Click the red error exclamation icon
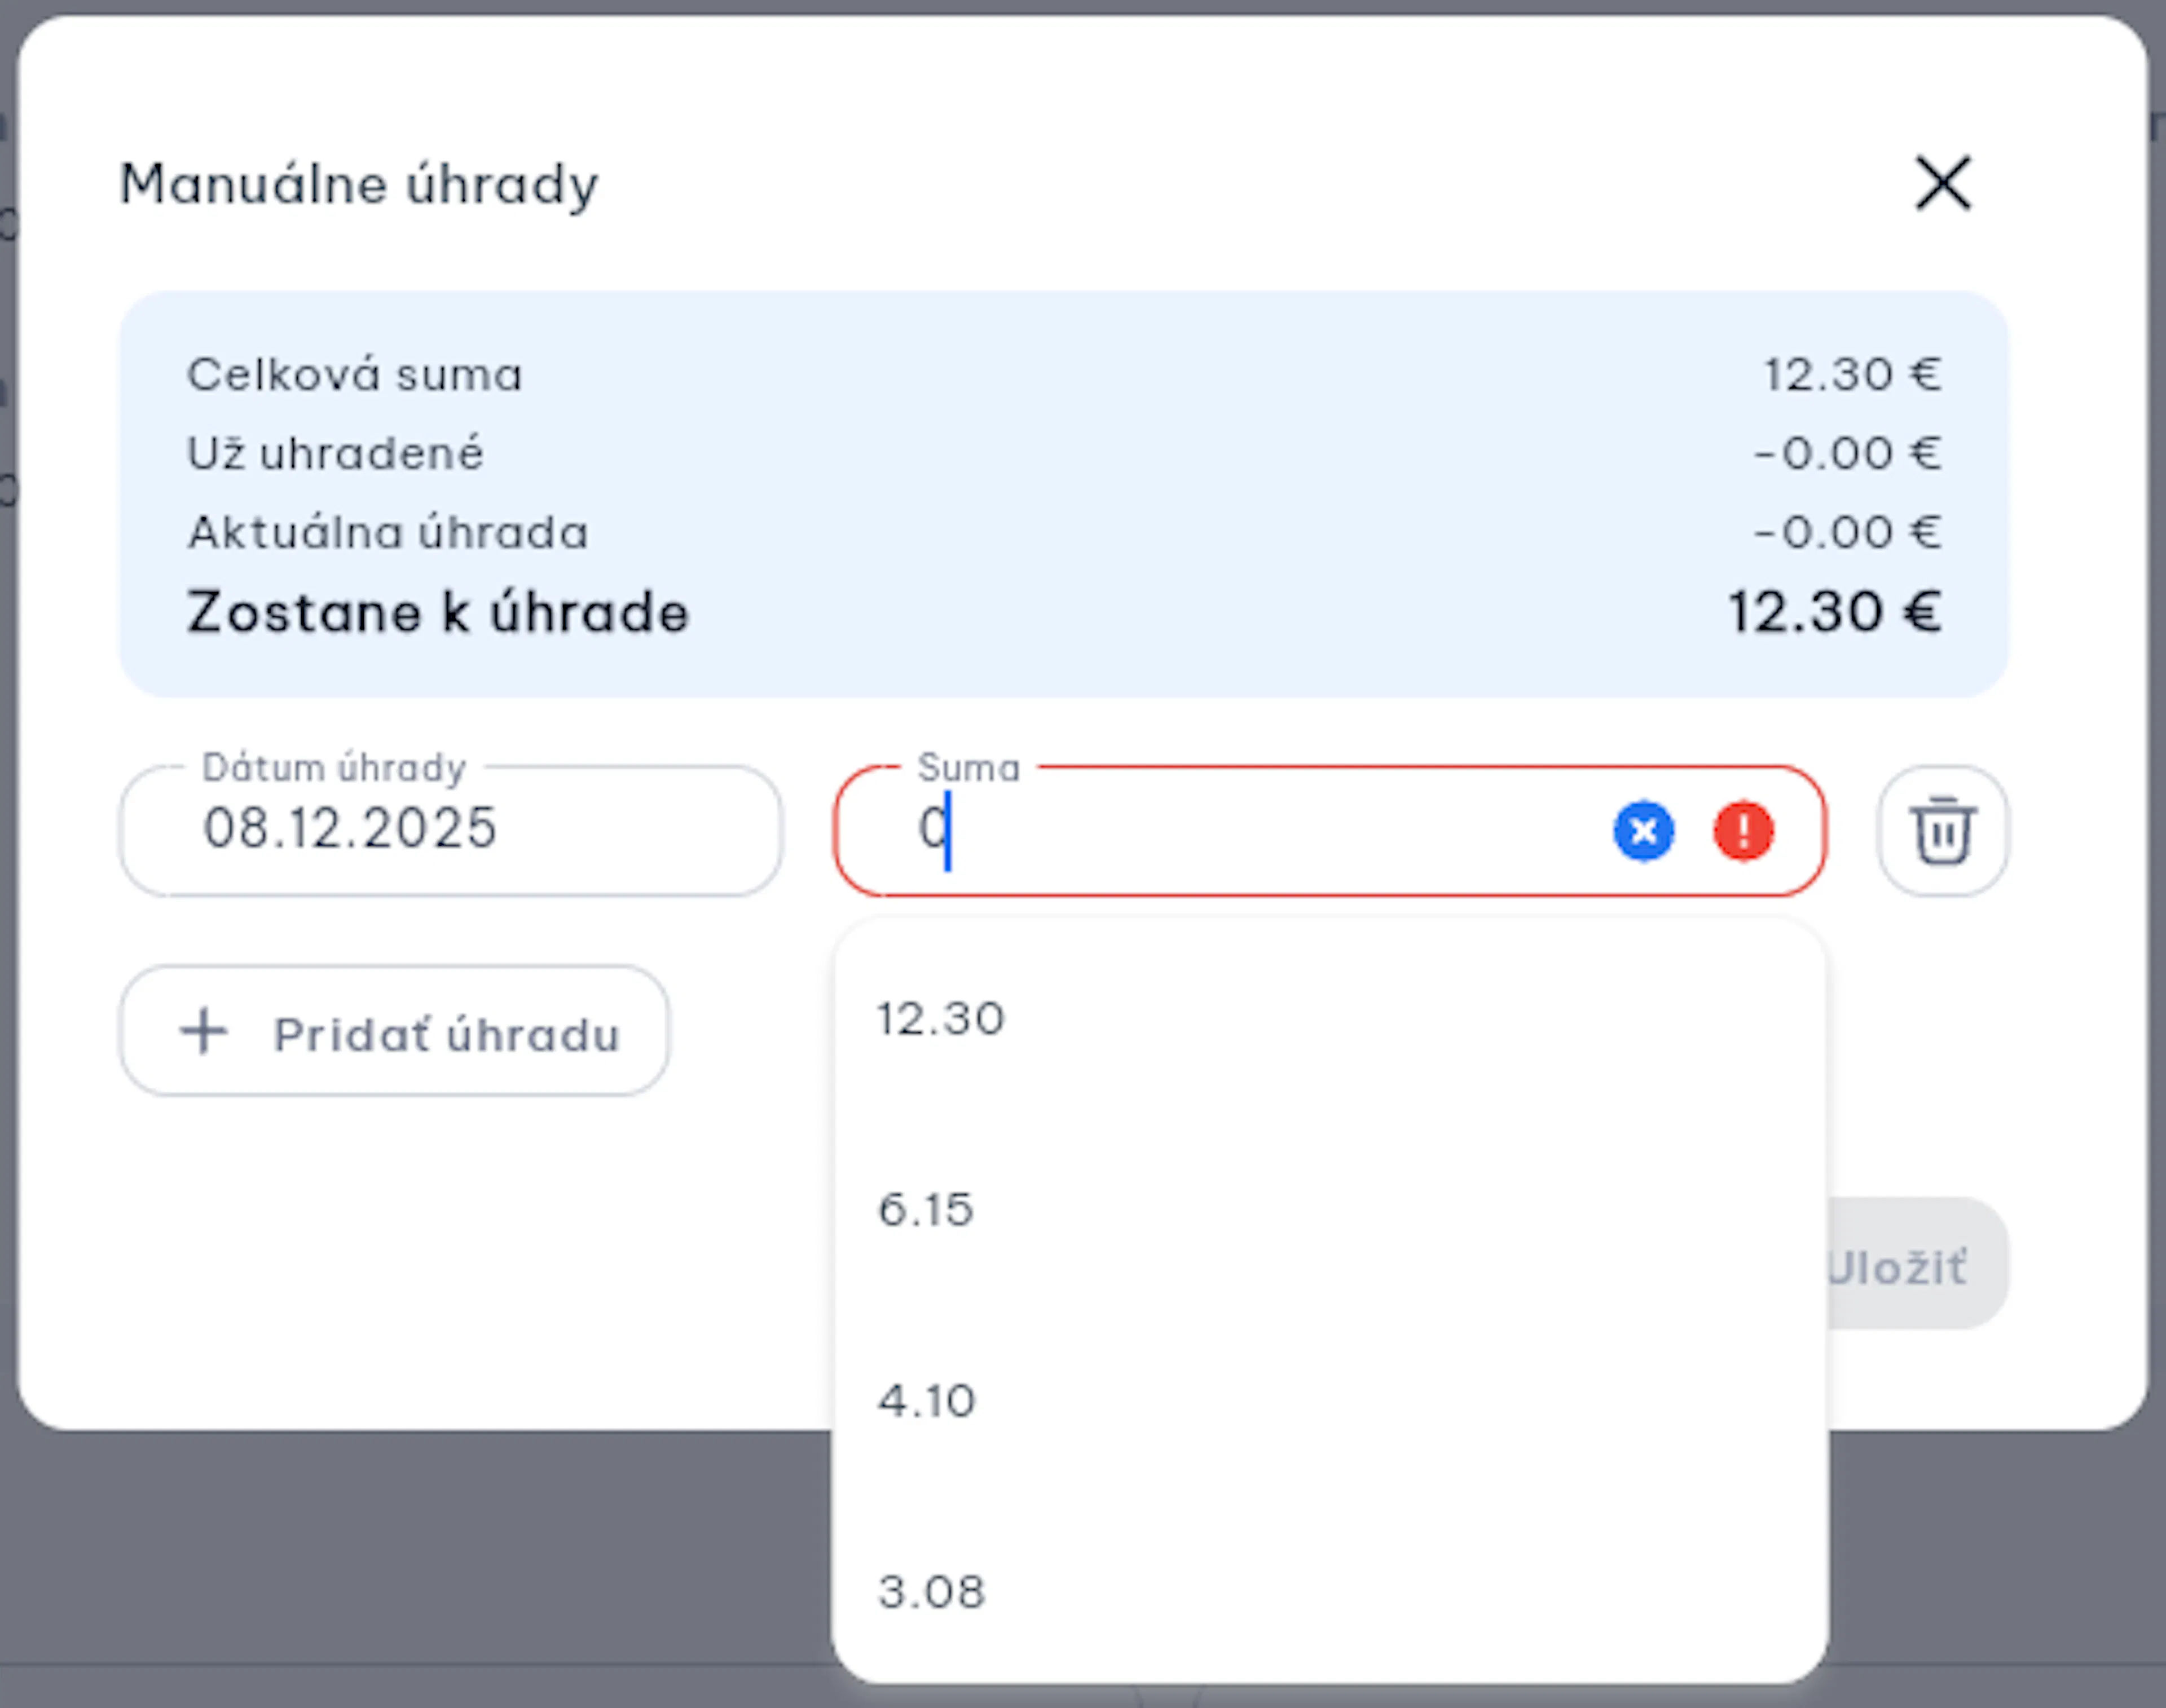 [x=1743, y=831]
